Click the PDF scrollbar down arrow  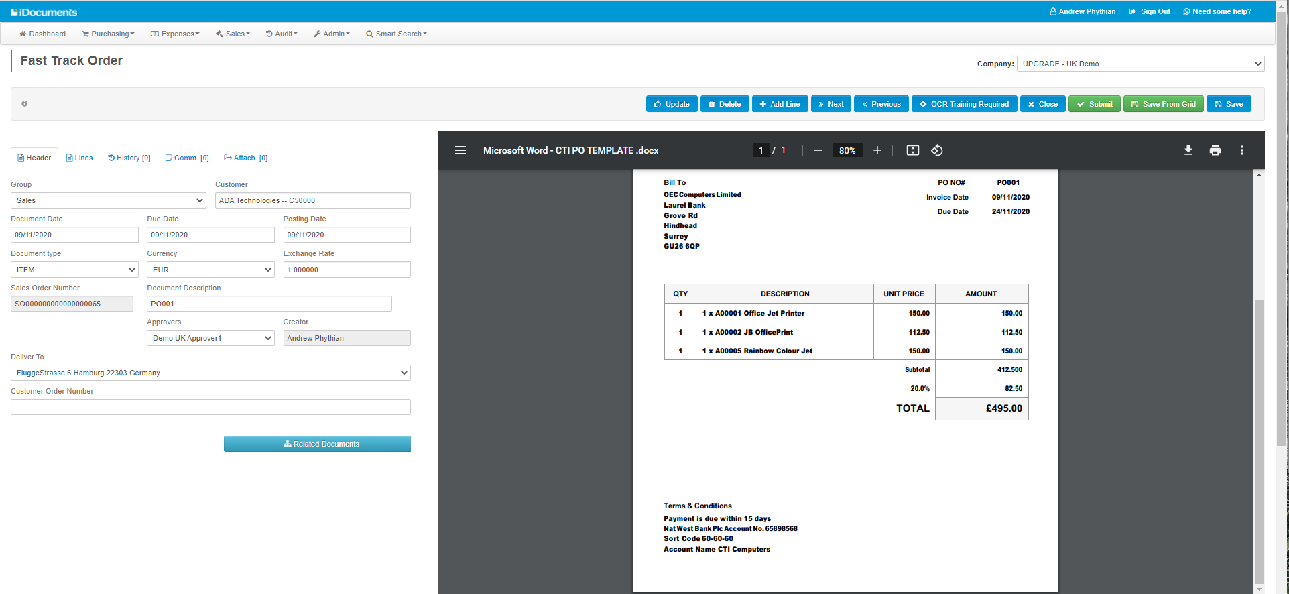(1259, 589)
